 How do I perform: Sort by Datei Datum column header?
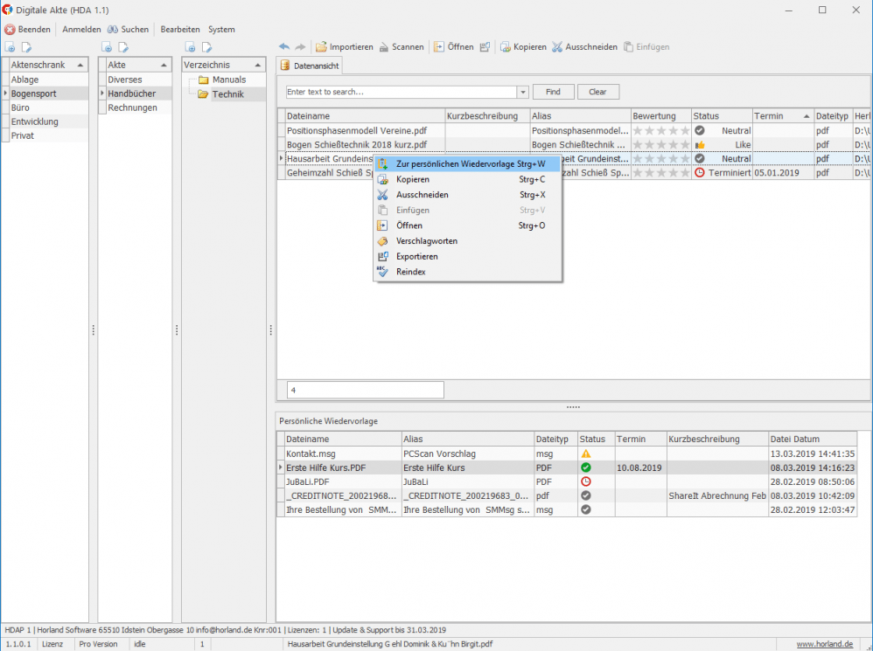pos(813,440)
